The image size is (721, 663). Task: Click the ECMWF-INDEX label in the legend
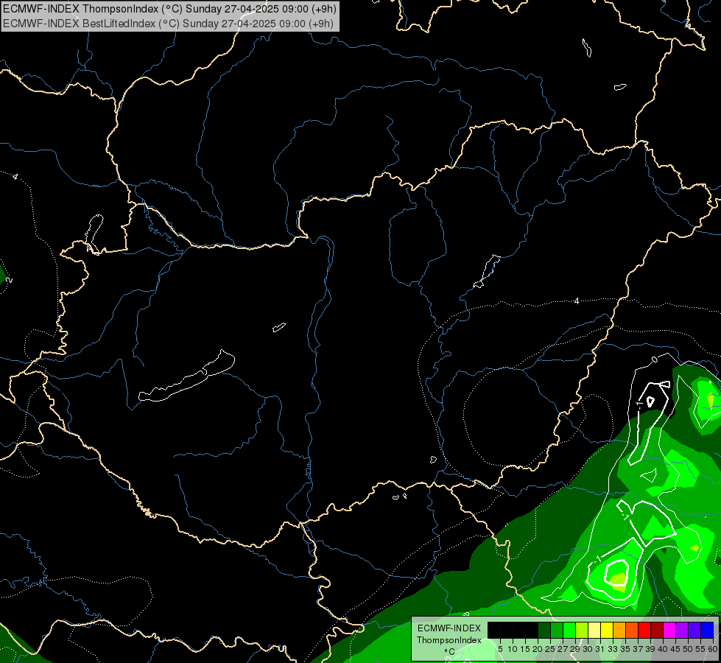click(449, 628)
